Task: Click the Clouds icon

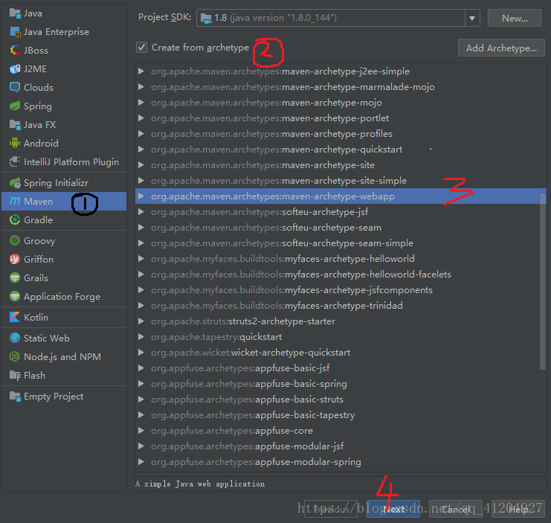Action: click(15, 88)
